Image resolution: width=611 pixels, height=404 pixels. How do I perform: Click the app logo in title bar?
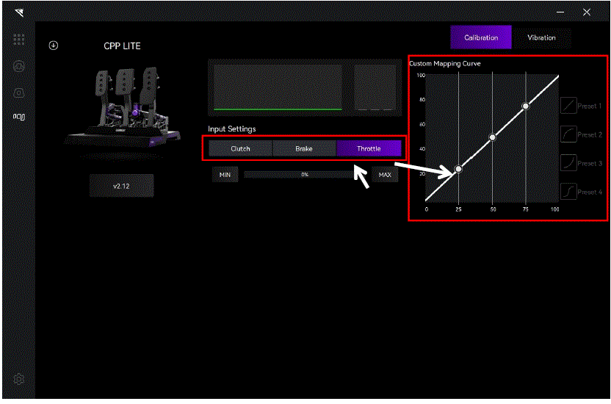[x=19, y=13]
